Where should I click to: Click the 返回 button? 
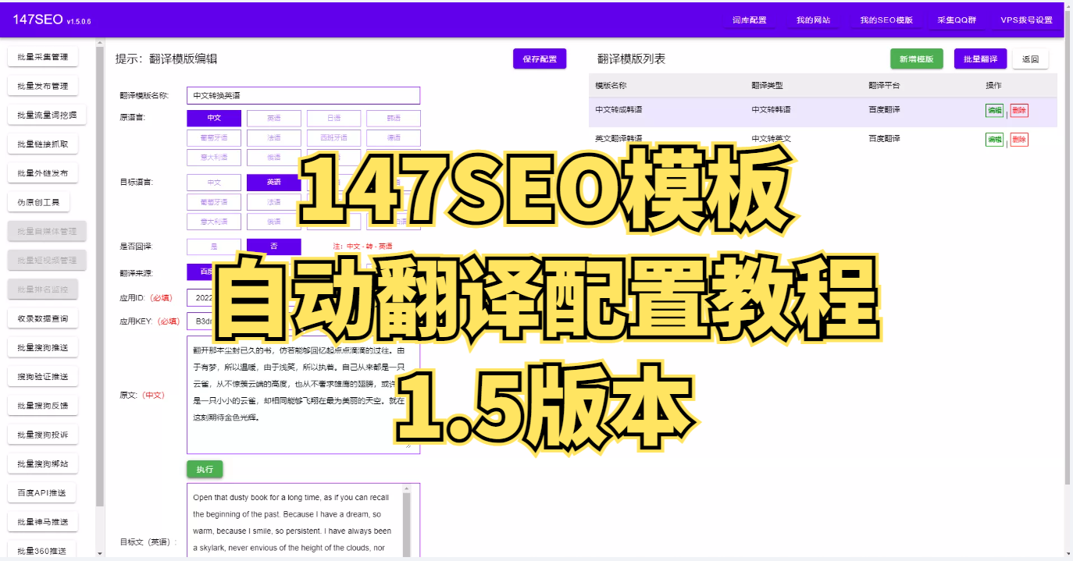click(1030, 59)
